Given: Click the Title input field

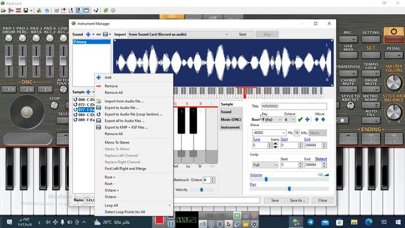Looking at the screenshot, I should point(294,106).
